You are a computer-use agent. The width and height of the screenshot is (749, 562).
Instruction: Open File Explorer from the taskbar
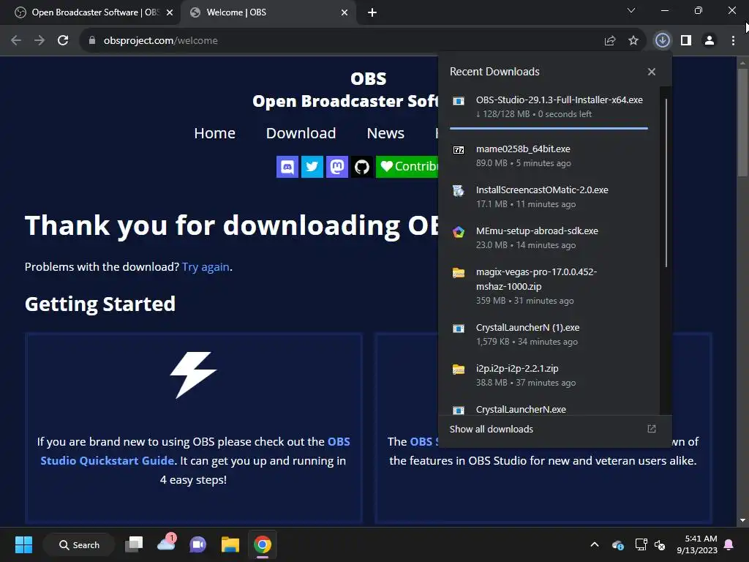[x=230, y=544]
